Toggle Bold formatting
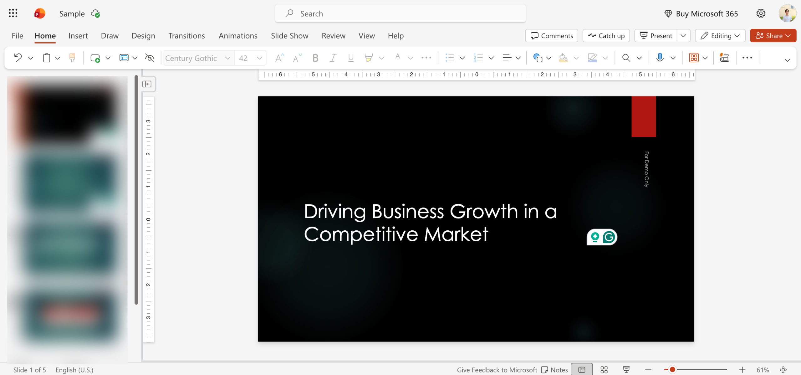The image size is (801, 375). coord(315,58)
